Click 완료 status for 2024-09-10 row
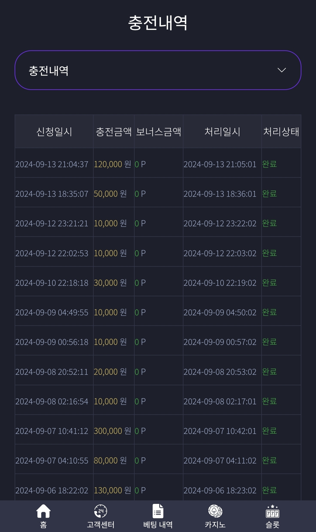This screenshot has width=316, height=532. click(x=269, y=283)
